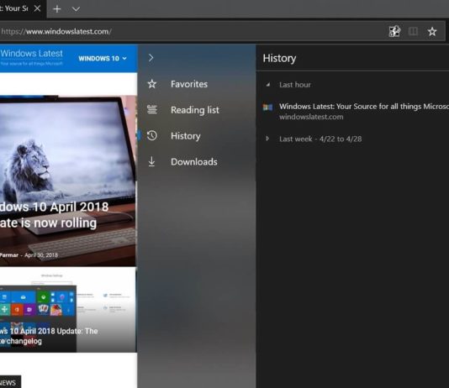Collapse the Last hour history group

pos(267,85)
